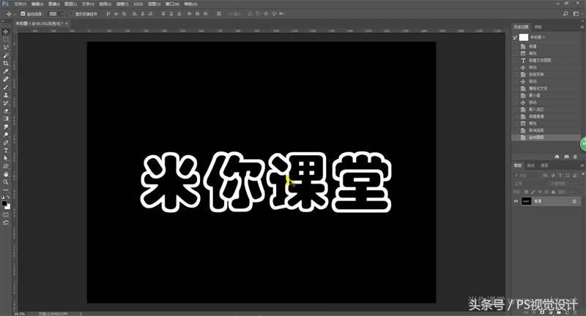Select the Clone Stamp tool

6,95
